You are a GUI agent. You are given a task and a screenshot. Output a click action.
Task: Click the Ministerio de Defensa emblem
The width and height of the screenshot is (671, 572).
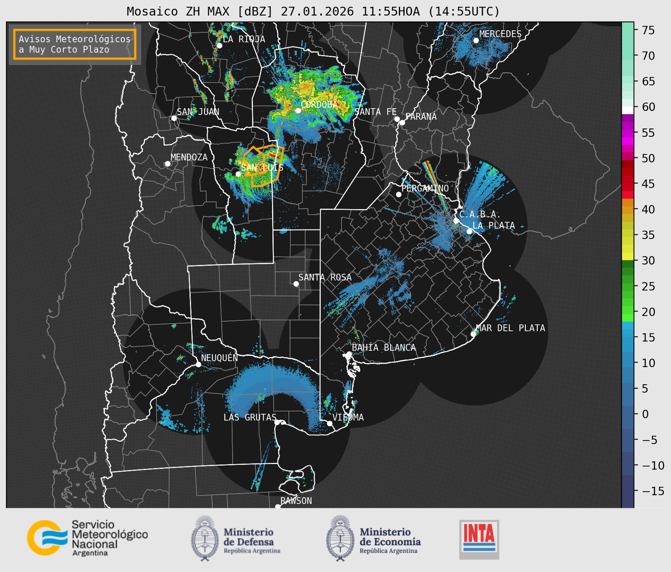[x=205, y=538]
